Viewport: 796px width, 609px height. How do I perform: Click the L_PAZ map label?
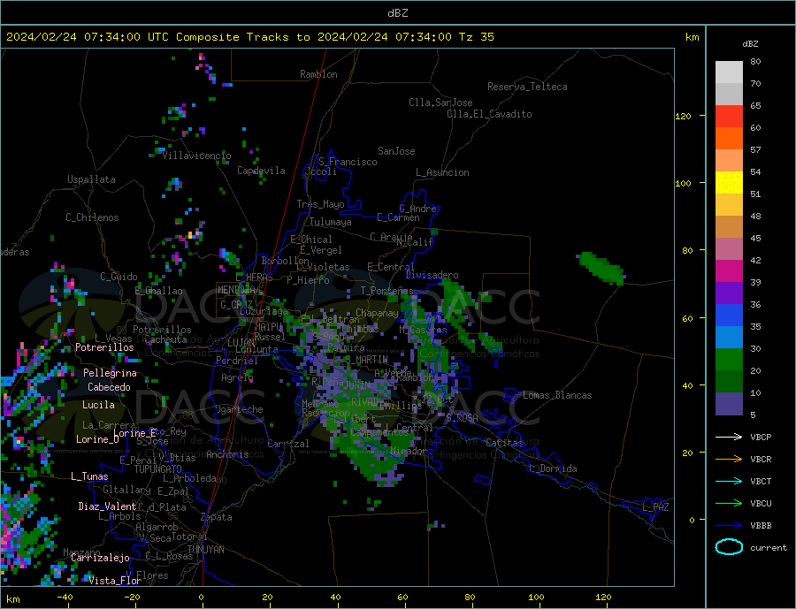click(655, 507)
